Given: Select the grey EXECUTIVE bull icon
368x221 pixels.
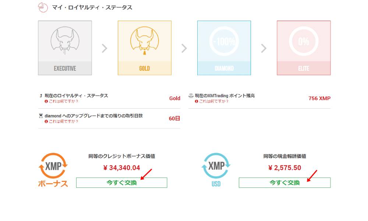Looking at the screenshot, I should tap(65, 41).
